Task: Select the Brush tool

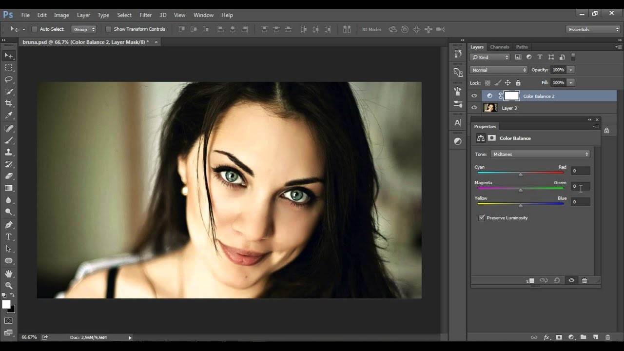Action: click(x=9, y=140)
